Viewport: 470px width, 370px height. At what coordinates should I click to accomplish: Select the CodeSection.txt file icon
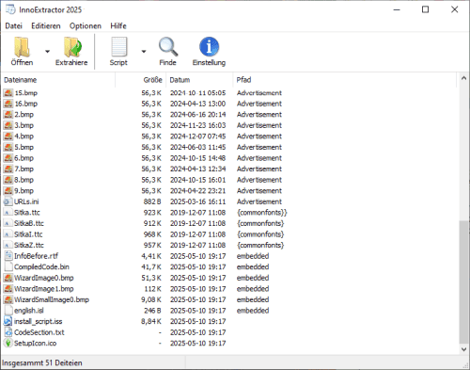pos(8,332)
